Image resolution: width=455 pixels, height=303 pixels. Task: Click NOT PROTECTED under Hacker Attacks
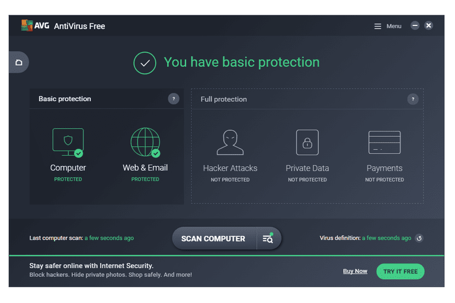pos(230,180)
